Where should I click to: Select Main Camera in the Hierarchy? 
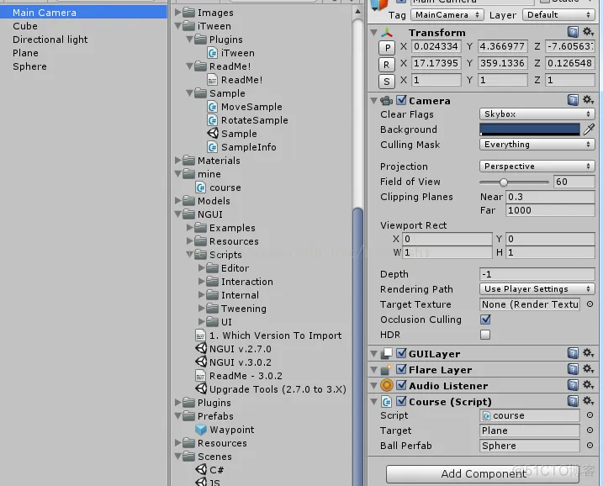pyautogui.click(x=83, y=13)
